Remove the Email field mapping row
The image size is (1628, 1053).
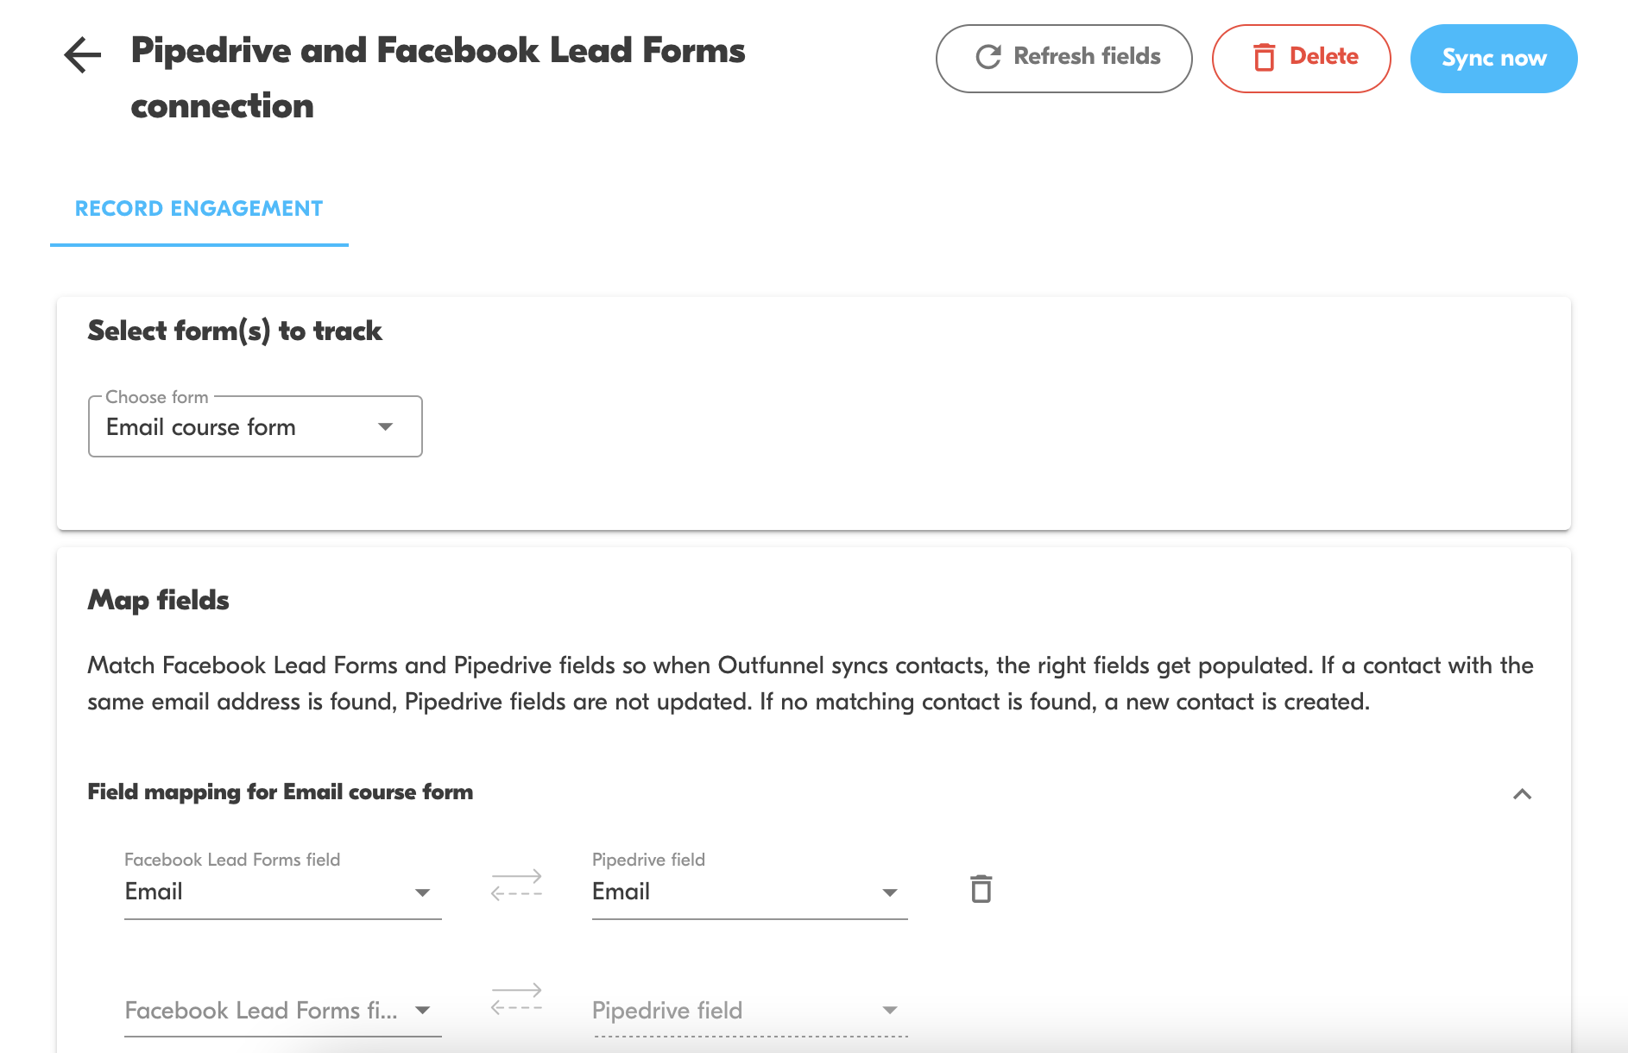tap(981, 889)
